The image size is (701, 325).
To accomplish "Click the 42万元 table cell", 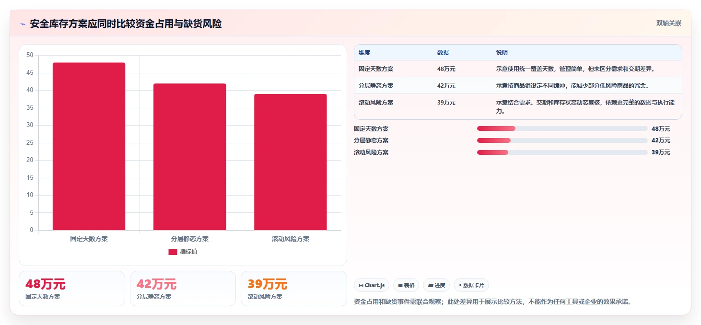I will pyautogui.click(x=446, y=86).
